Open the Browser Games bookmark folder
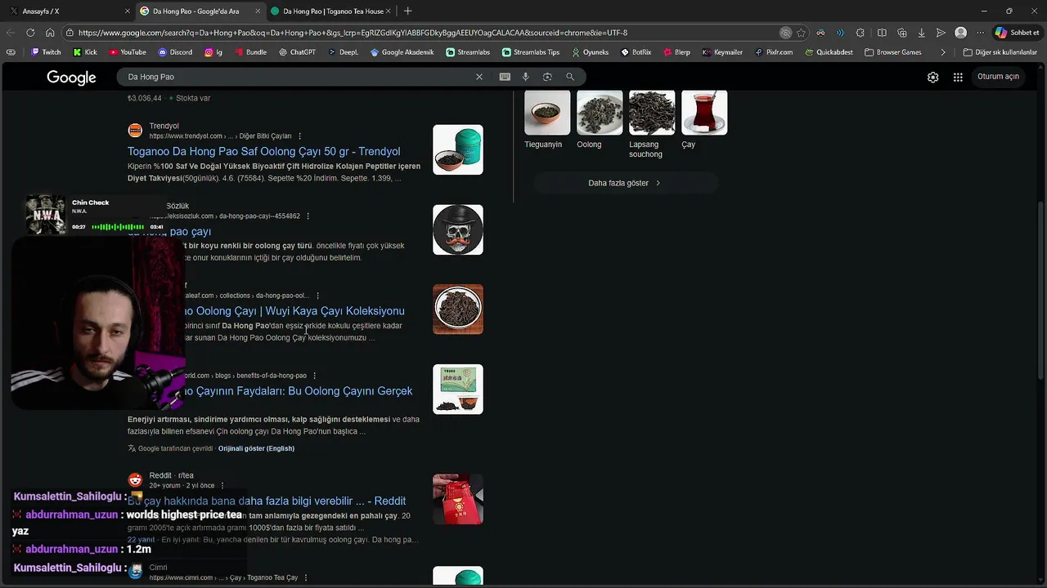1047x588 pixels. [892, 52]
